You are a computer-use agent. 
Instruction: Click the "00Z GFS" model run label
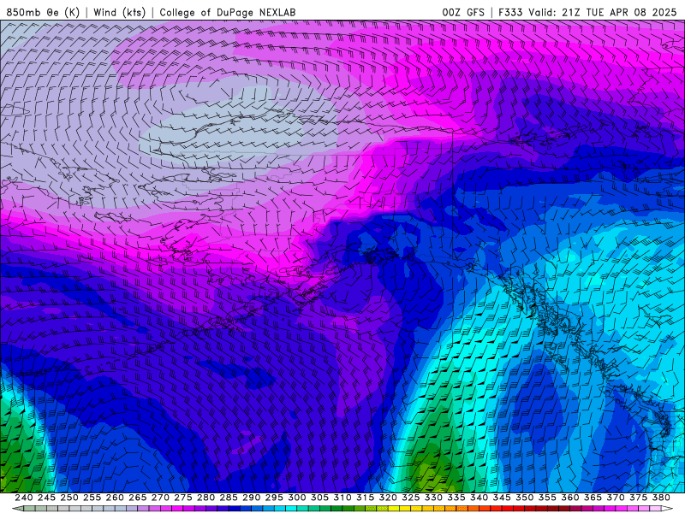click(x=463, y=12)
